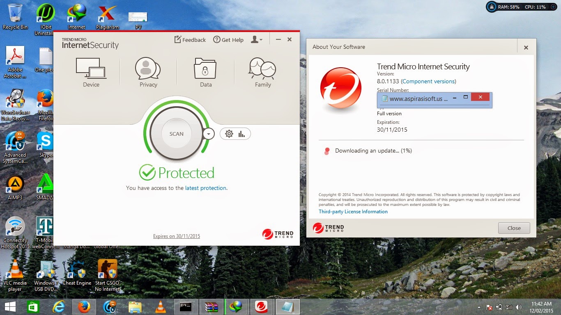Open Get Help
The image size is (561, 315).
click(x=228, y=40)
